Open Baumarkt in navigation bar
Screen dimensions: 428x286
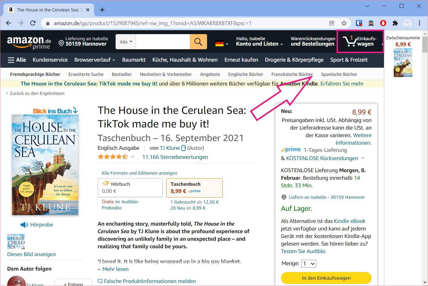[134, 60]
